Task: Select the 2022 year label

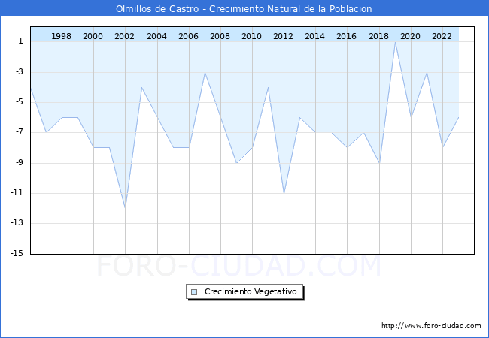Action: tap(442, 36)
